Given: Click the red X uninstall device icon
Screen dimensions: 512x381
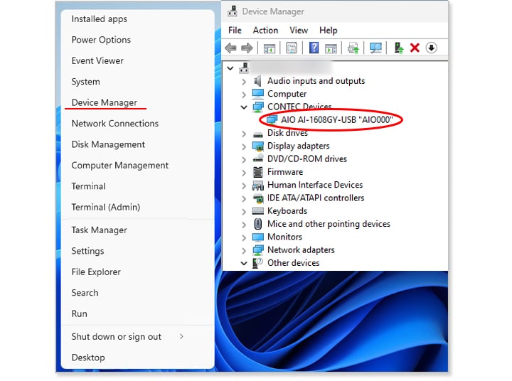Looking at the screenshot, I should pyautogui.click(x=415, y=48).
